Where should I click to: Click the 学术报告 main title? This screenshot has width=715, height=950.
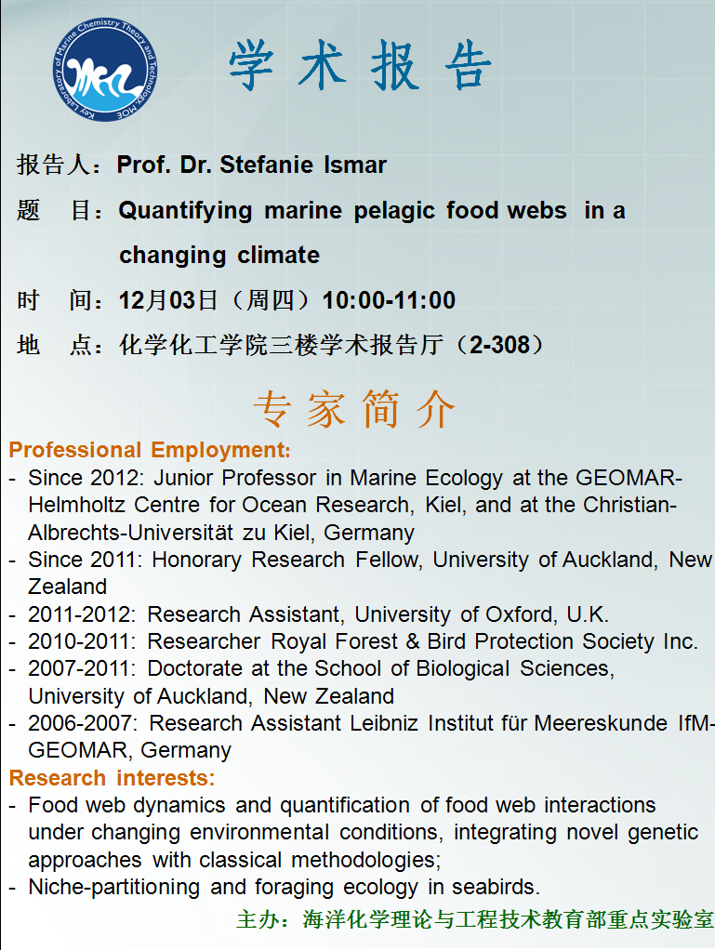coord(360,67)
